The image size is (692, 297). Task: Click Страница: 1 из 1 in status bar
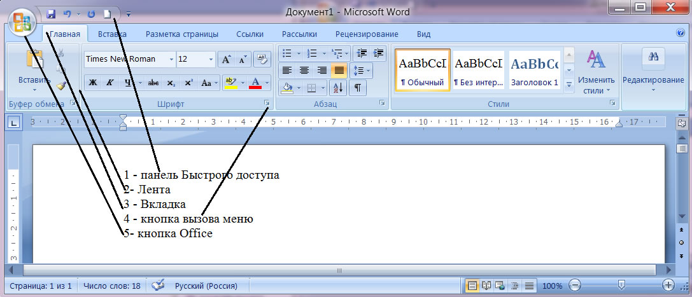pos(40,286)
